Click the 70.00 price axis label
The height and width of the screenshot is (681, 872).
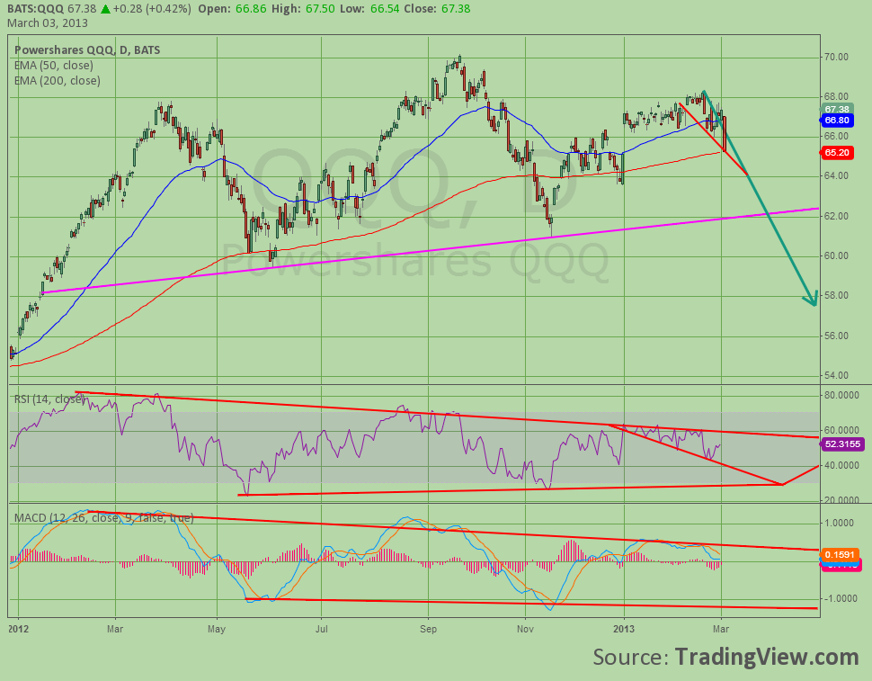(836, 58)
